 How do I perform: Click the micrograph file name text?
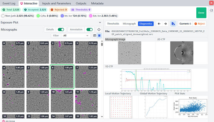coord(158,33)
